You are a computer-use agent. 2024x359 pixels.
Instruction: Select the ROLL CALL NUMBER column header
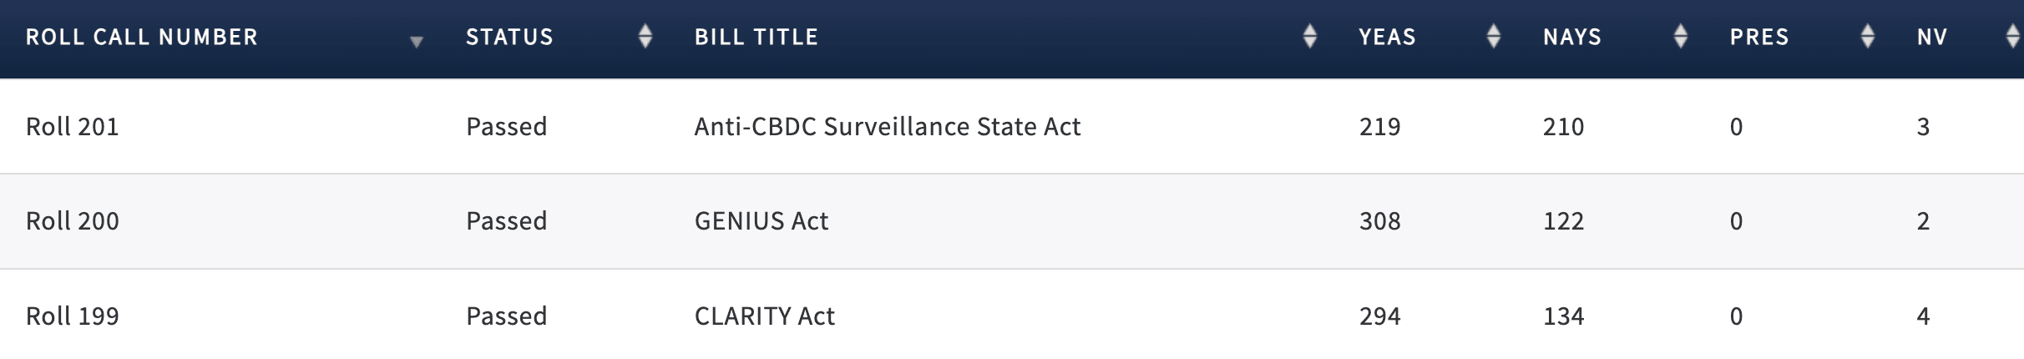[x=142, y=37]
